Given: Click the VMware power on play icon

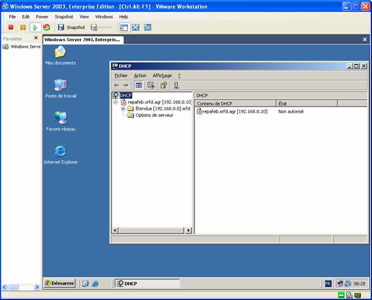Looking at the screenshot, I should (35, 27).
